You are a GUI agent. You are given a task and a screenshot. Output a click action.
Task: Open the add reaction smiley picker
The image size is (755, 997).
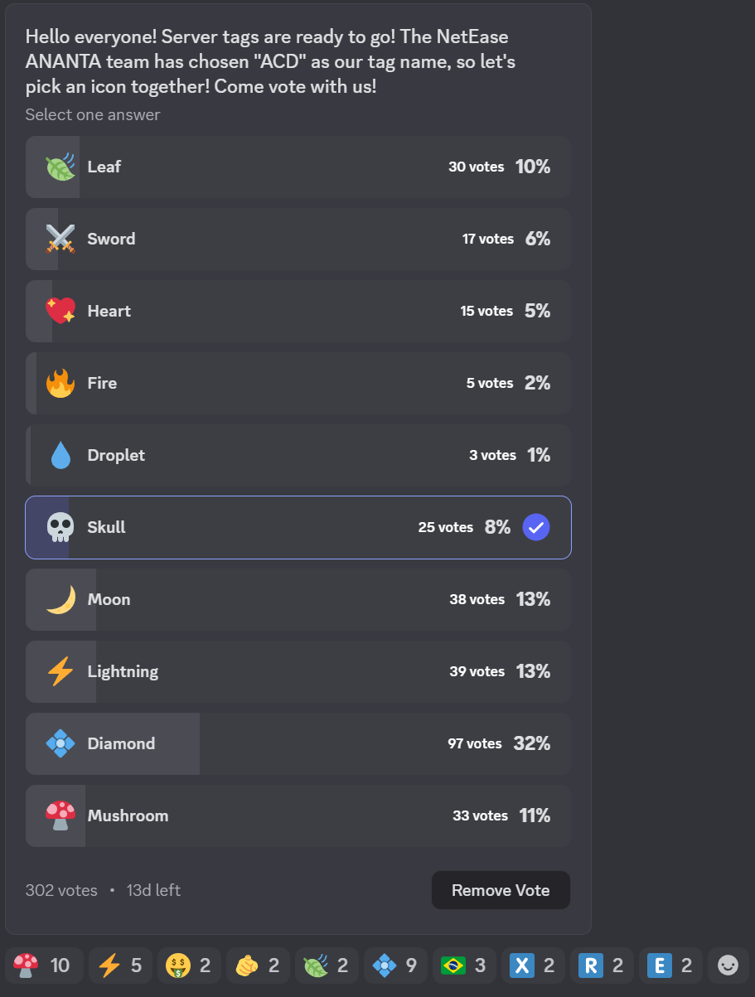point(728,966)
